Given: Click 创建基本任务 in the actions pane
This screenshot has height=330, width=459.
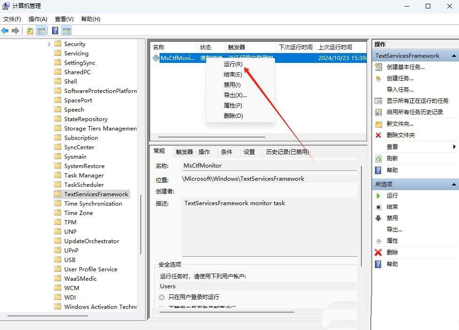Looking at the screenshot, I should pyautogui.click(x=405, y=67).
